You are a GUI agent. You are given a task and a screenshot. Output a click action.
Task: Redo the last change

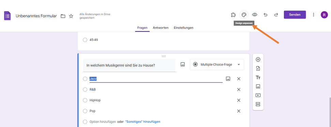tap(276, 15)
